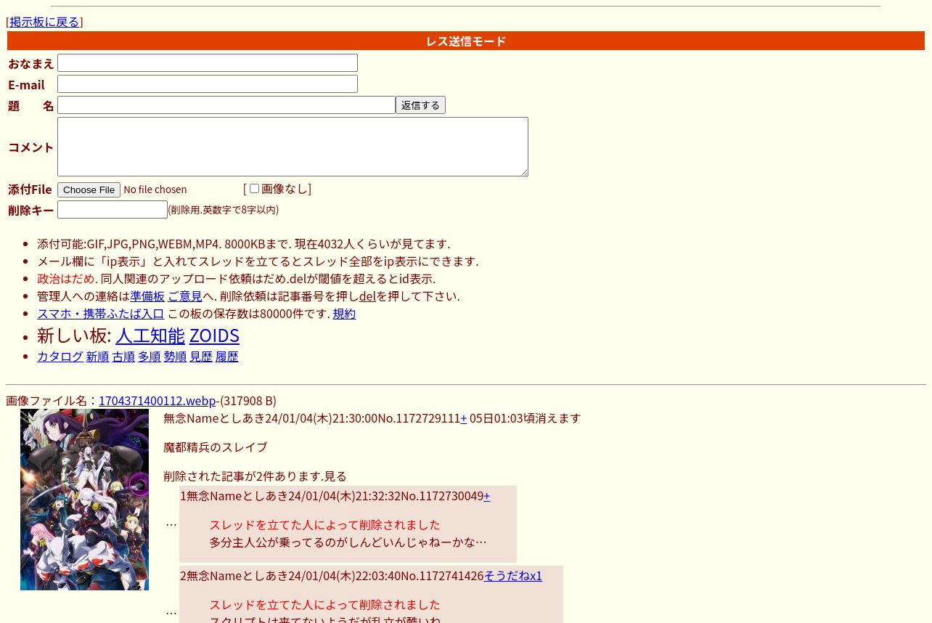Open the ZOIDS board link
Viewport: 932px width, 623px height.
214,335
